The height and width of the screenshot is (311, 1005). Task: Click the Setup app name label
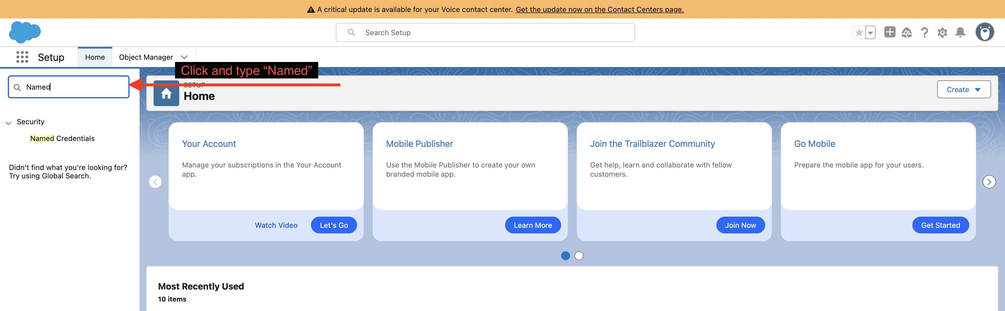51,57
